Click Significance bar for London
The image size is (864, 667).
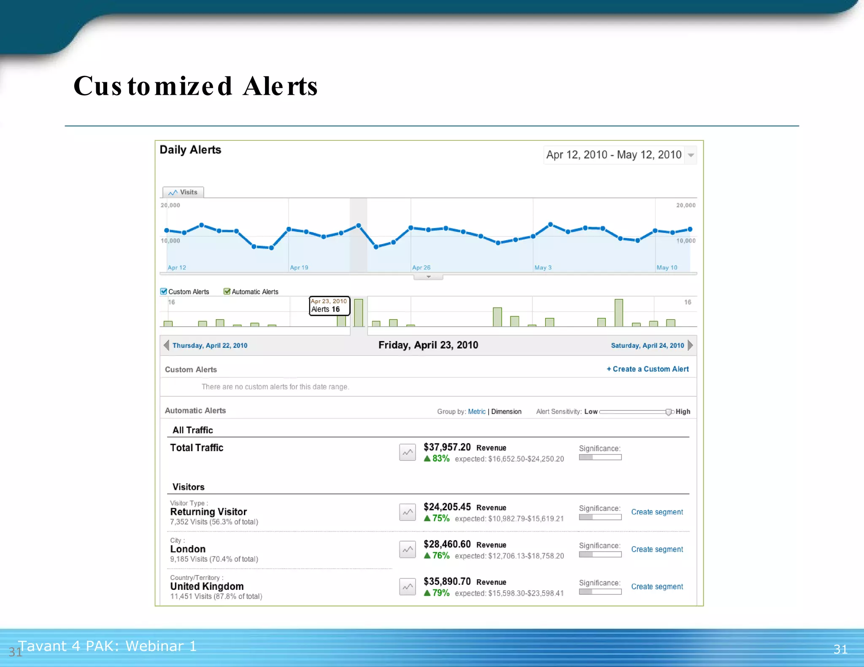[x=600, y=554]
